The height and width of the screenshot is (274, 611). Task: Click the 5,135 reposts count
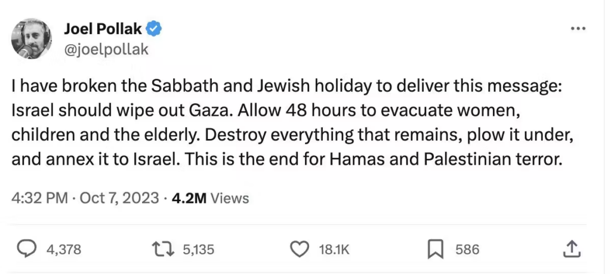pyautogui.click(x=198, y=250)
